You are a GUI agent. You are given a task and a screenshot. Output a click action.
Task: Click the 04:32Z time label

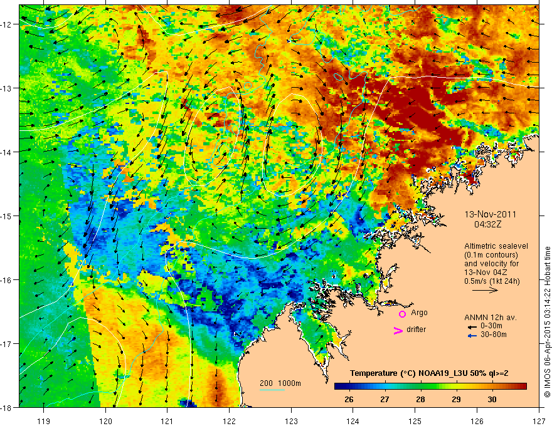487,224
